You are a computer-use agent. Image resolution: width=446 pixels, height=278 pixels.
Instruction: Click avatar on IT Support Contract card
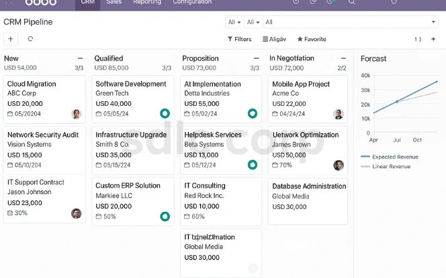pyautogui.click(x=76, y=213)
